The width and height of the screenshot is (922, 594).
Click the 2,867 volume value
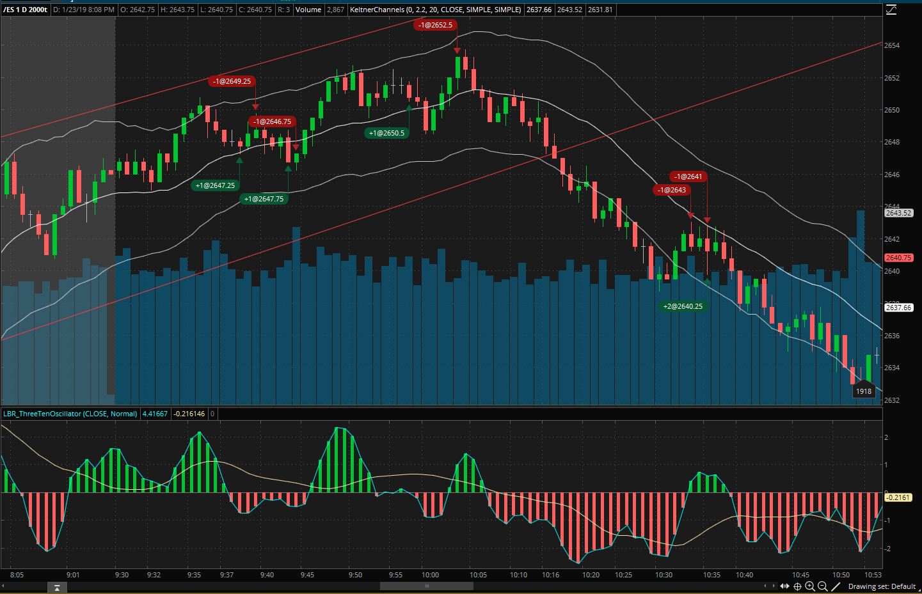(x=335, y=10)
